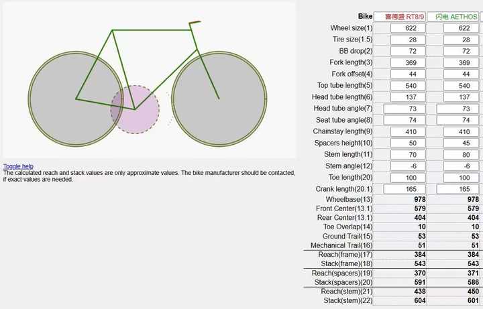Image resolution: width=483 pixels, height=309 pixels.
Task: Click the Toggle help link
Action: (18, 166)
